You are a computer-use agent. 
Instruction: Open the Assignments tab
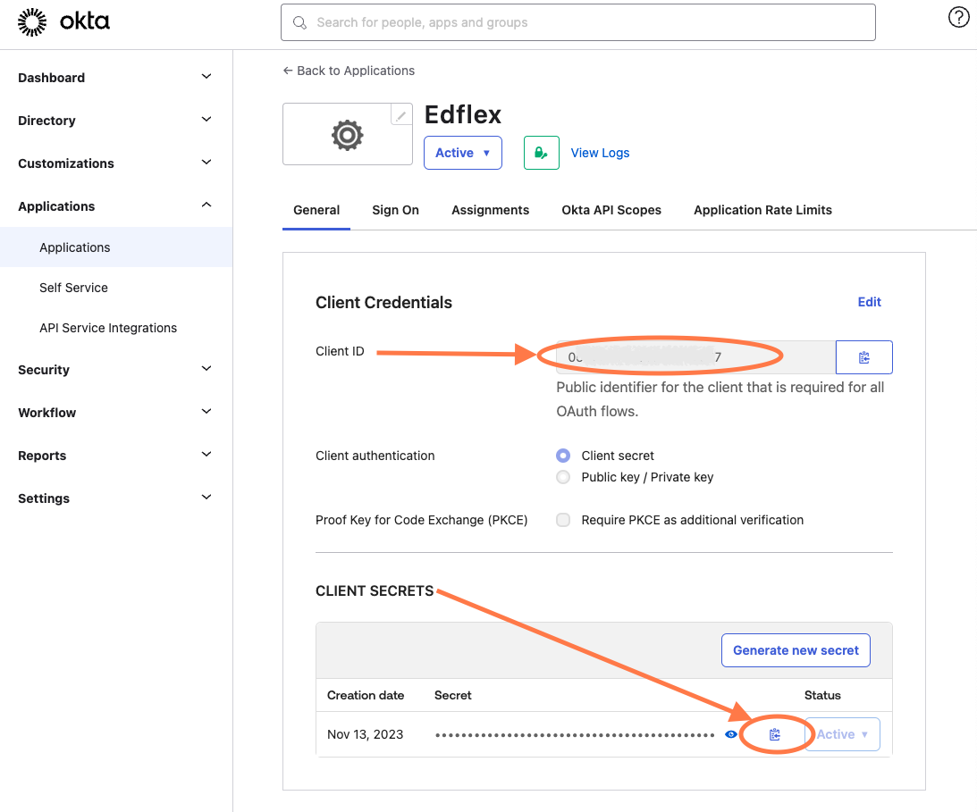[491, 211]
